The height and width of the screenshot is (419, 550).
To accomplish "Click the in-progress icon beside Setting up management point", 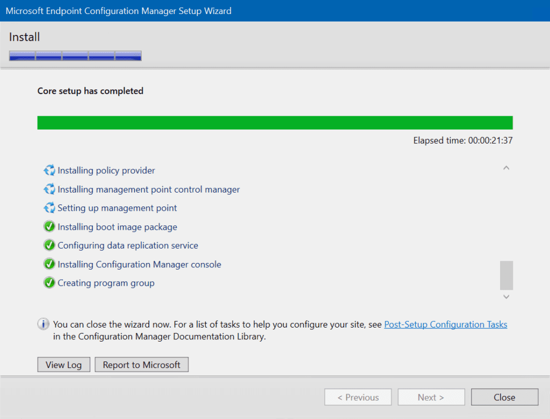I will (49, 208).
